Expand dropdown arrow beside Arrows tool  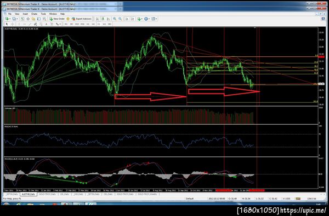pyautogui.click(x=60, y=24)
